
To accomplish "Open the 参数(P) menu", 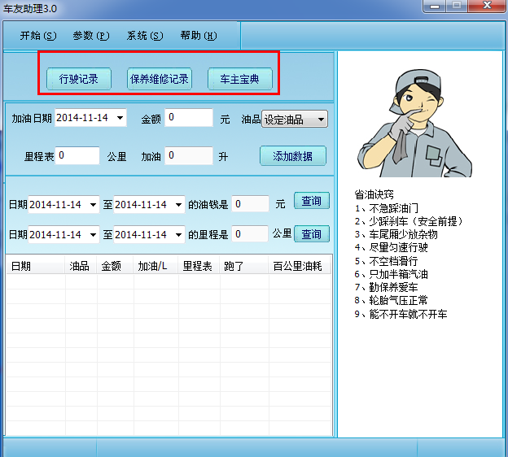I will (91, 36).
